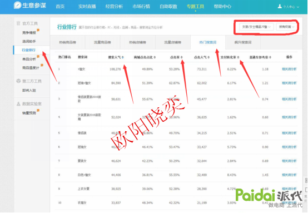Select 行业排行 in the sidebar
The height and width of the screenshot is (213, 308).
pyautogui.click(x=29, y=50)
